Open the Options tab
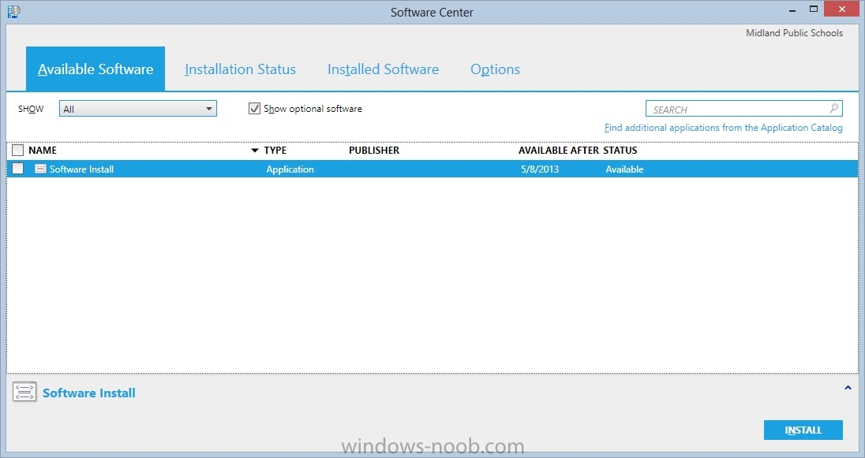Image resolution: width=865 pixels, height=458 pixels. click(495, 69)
